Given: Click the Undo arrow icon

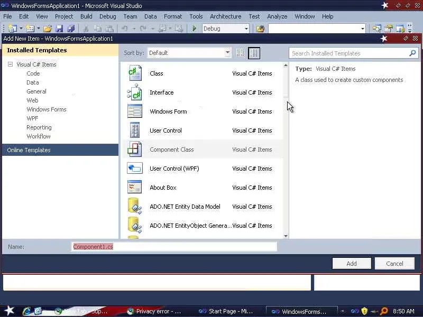Looking at the screenshot, I should tap(124, 29).
